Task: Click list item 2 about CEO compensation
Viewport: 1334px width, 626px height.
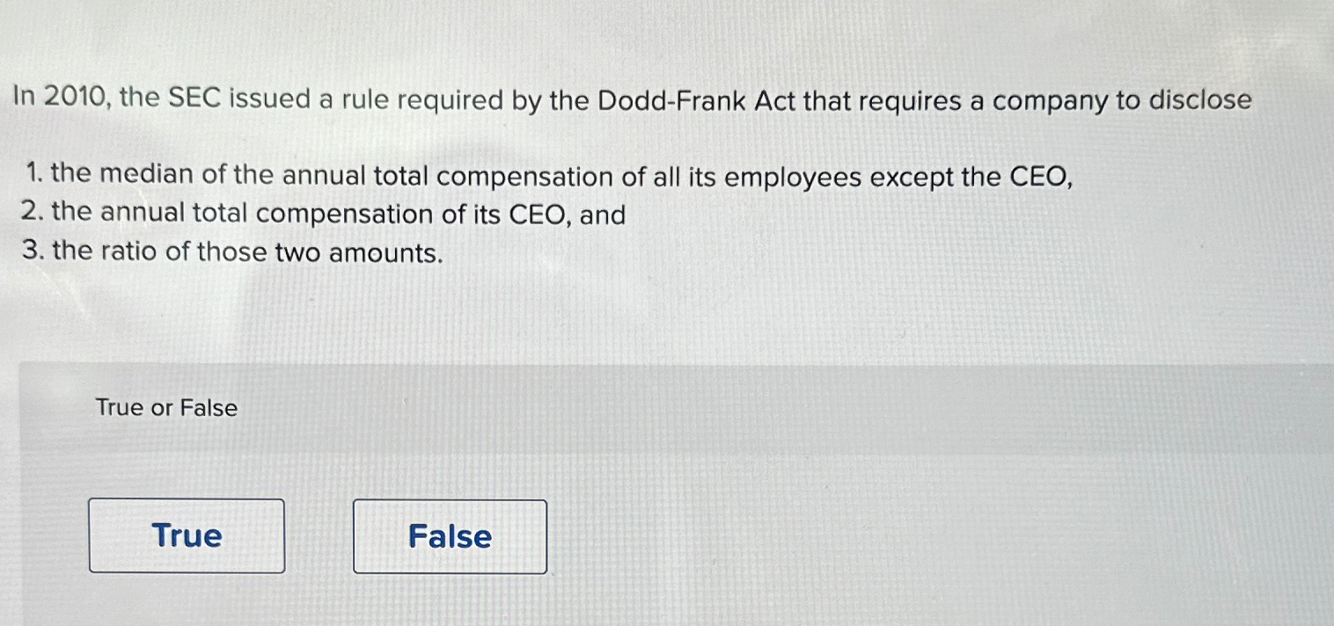Action: tap(321, 214)
